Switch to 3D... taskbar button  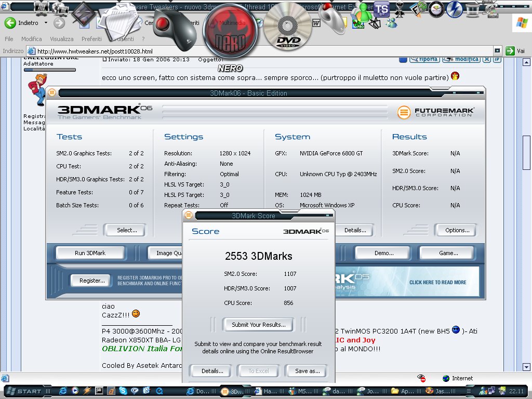235,391
